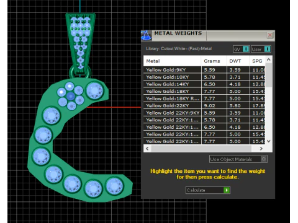Click the list's scroll up arrow
The height and width of the screenshot is (223, 298).
(269, 59)
